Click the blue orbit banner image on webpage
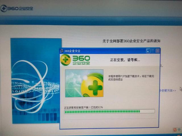The width and height of the screenshot is (182, 136). [36, 81]
